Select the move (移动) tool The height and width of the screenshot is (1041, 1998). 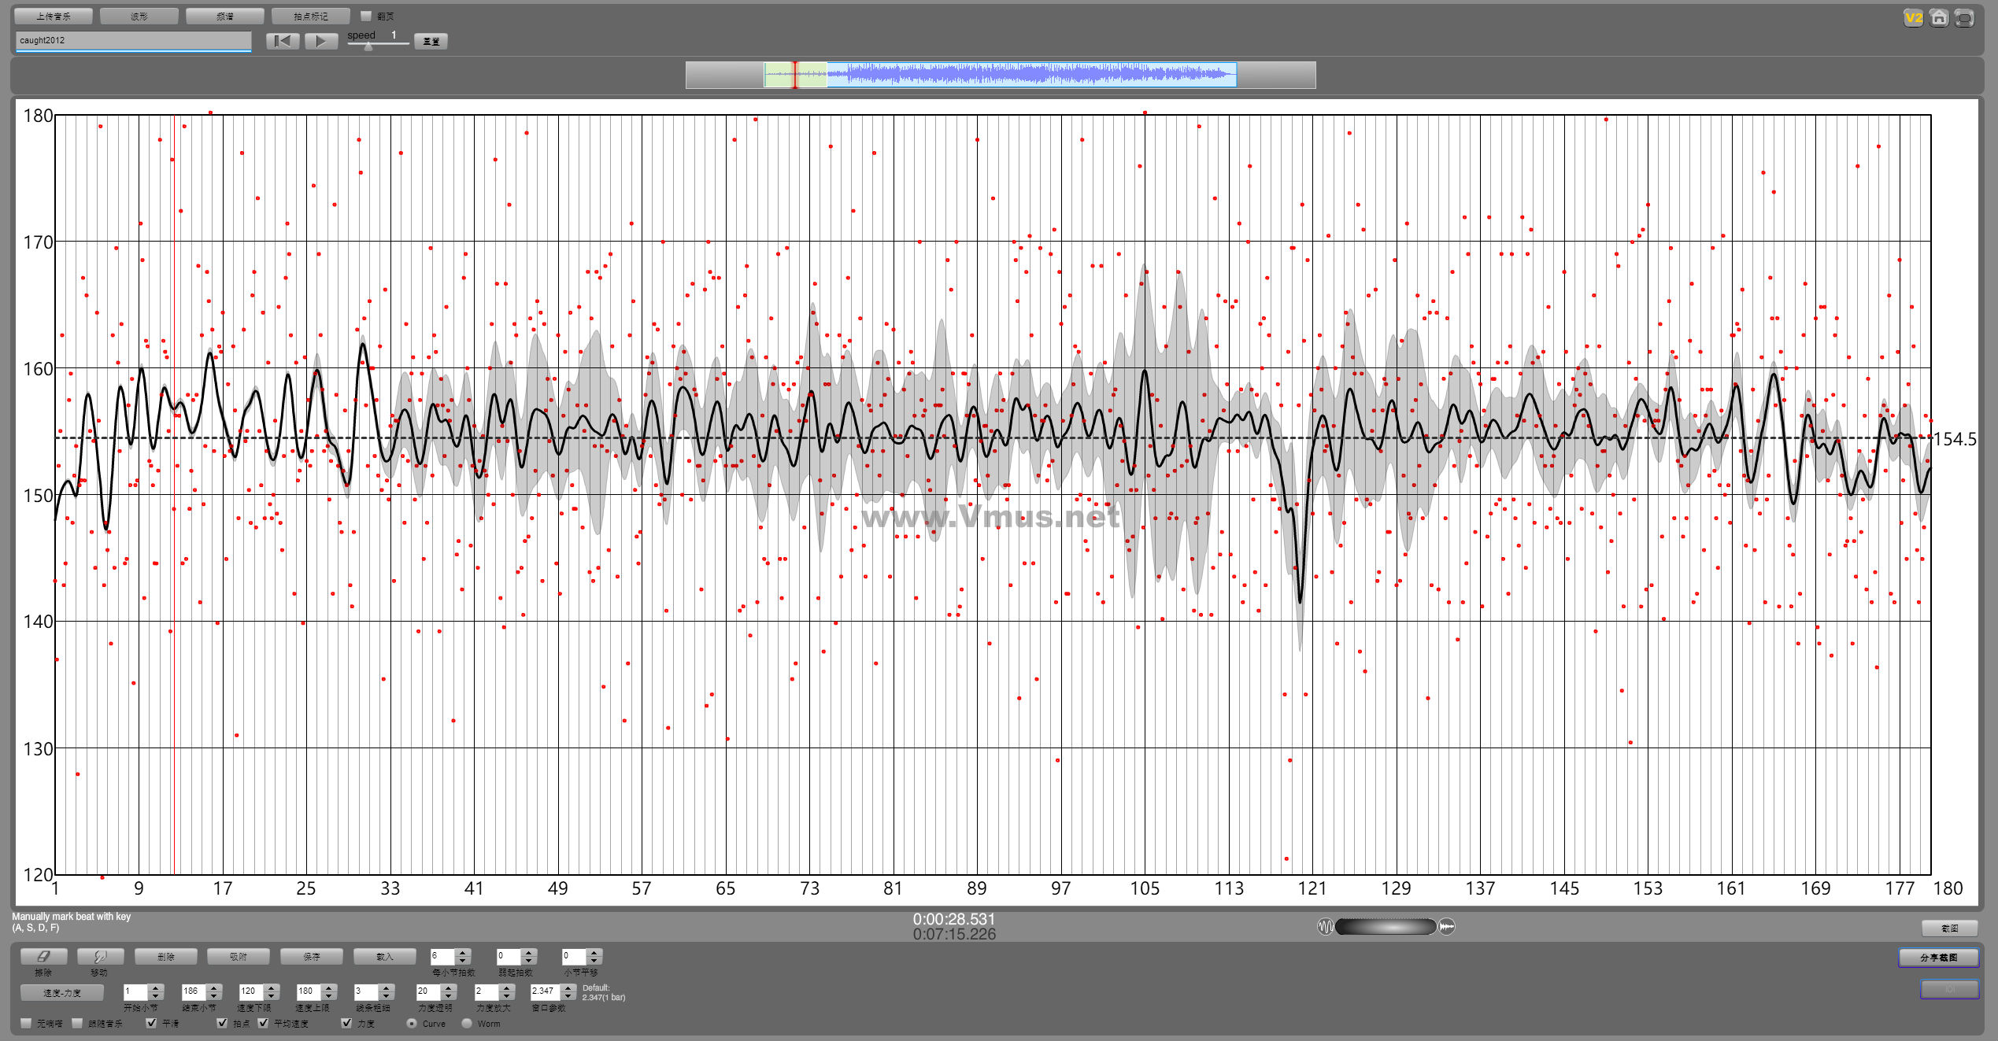click(100, 956)
